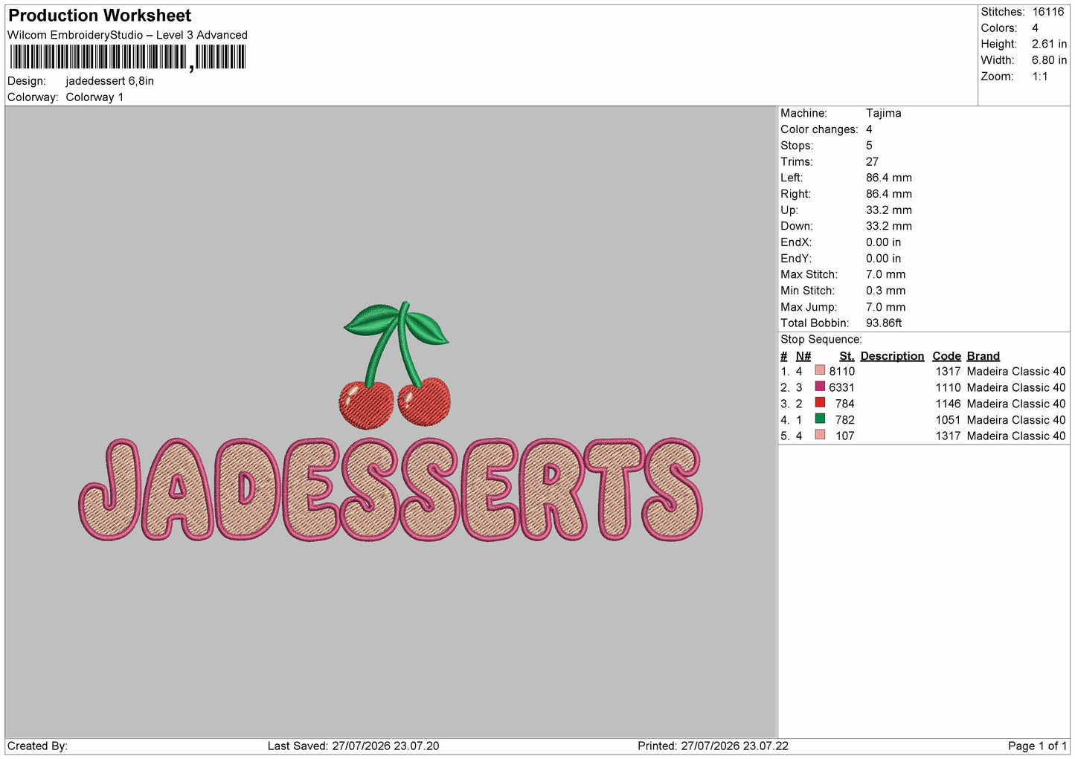
Task: Click the Trims value 27
Action: tap(872, 162)
